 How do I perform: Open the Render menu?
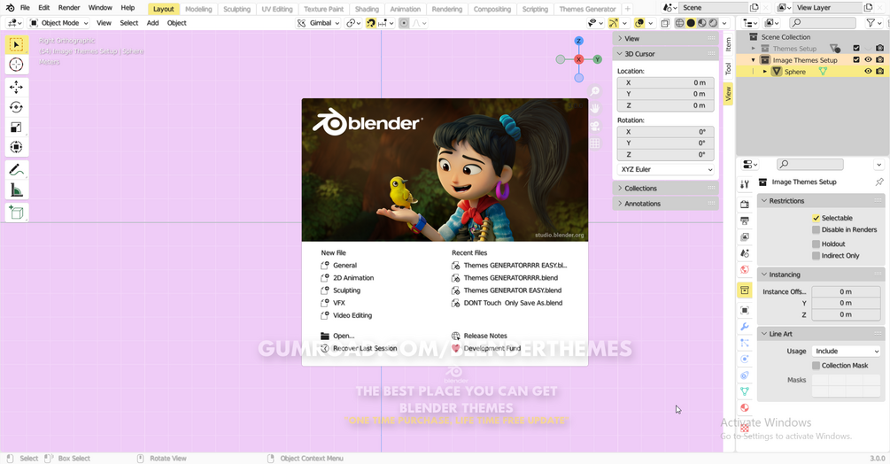pos(69,8)
